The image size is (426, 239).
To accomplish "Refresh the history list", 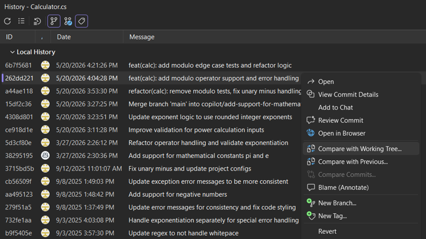I will point(7,21).
